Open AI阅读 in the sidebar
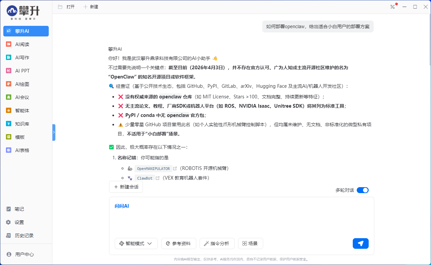 (26, 44)
